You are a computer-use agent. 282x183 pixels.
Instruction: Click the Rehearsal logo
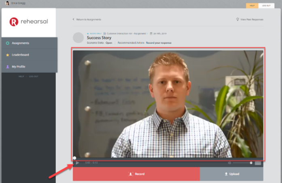coord(28,22)
